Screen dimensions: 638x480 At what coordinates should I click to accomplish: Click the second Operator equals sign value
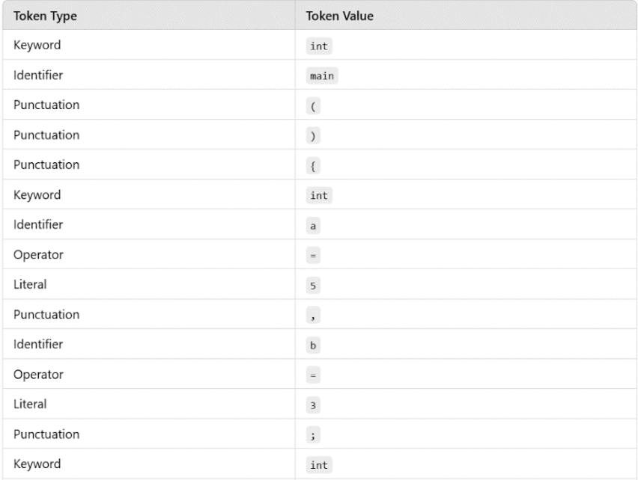(313, 375)
